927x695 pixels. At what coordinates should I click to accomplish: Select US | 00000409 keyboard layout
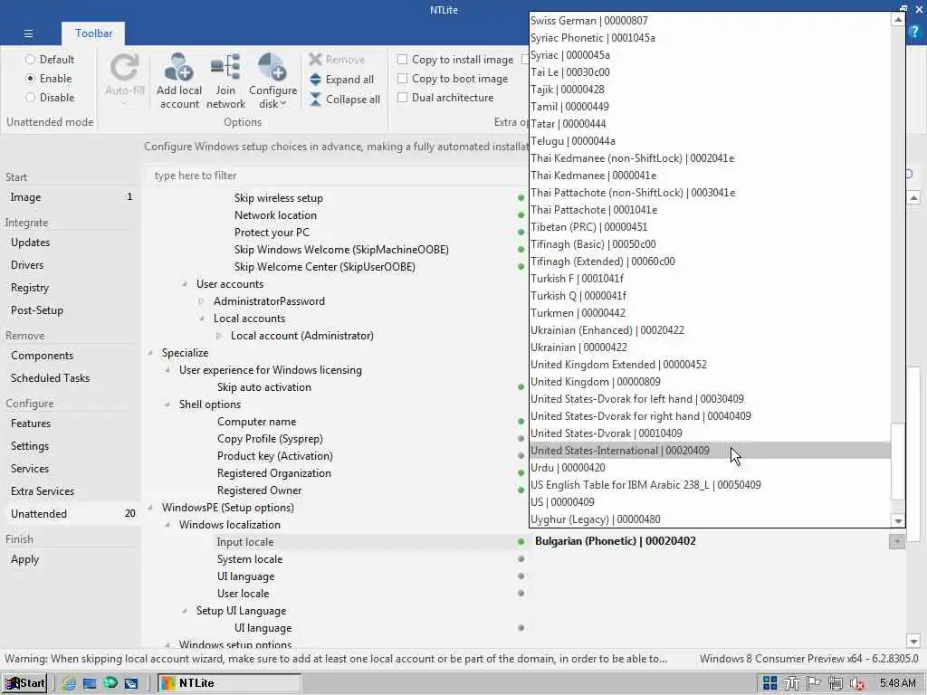[x=710, y=501]
